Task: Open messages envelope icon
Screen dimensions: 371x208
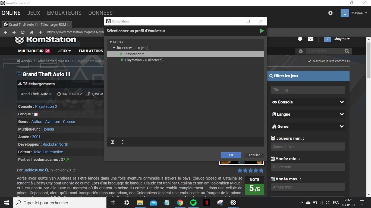Action: [310, 39]
